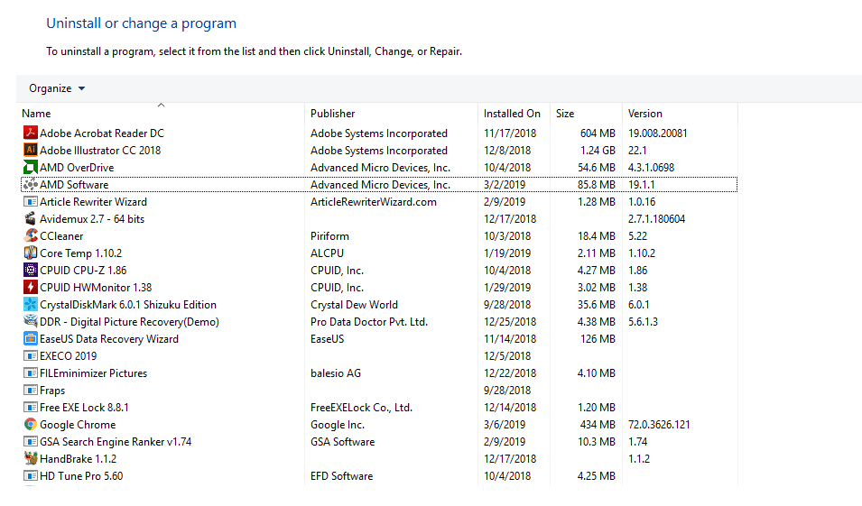Select GSA Search Engine Ranker v1.74 entry
The height and width of the screenshot is (506, 862).
116,442
